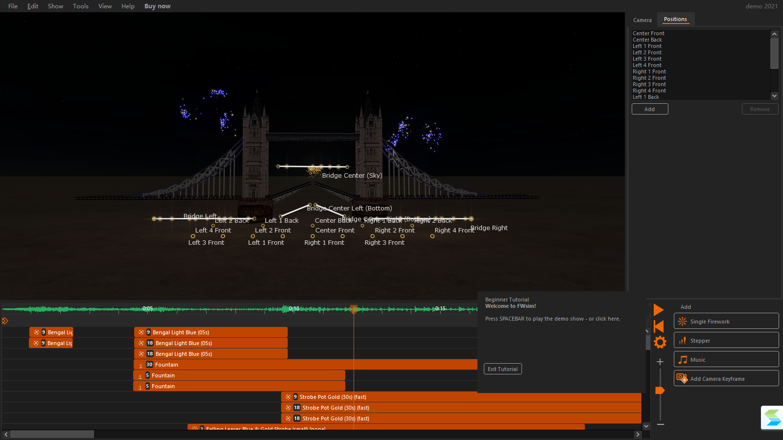Switch to the Camera tab
Viewport: 783px width, 440px height.
pos(642,20)
